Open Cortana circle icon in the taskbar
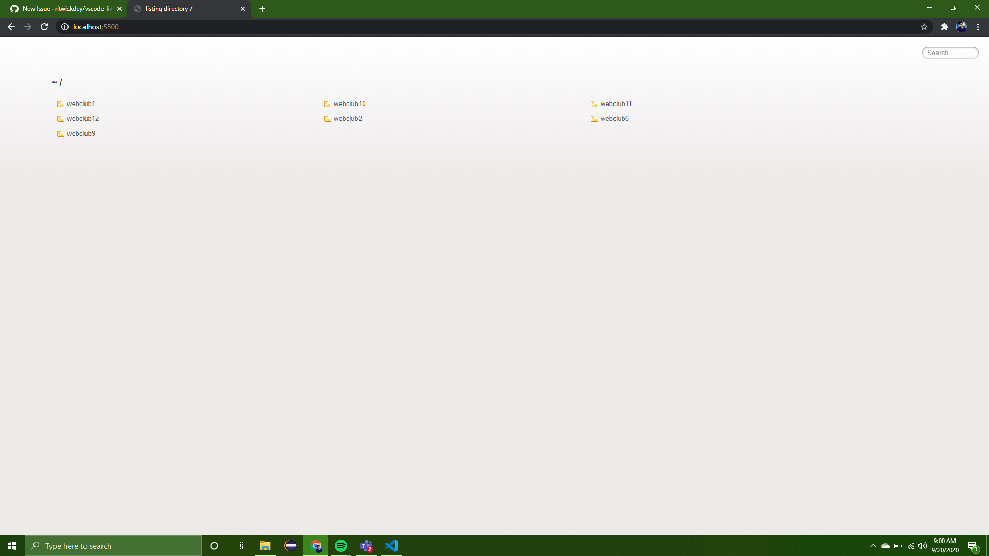This screenshot has height=556, width=989. tap(214, 546)
